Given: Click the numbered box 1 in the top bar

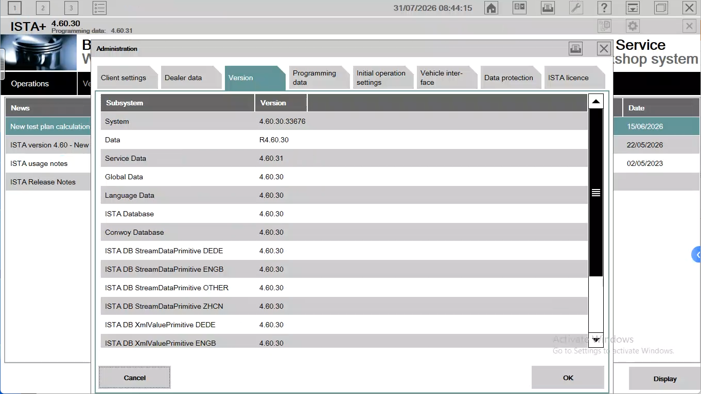Looking at the screenshot, I should [15, 8].
